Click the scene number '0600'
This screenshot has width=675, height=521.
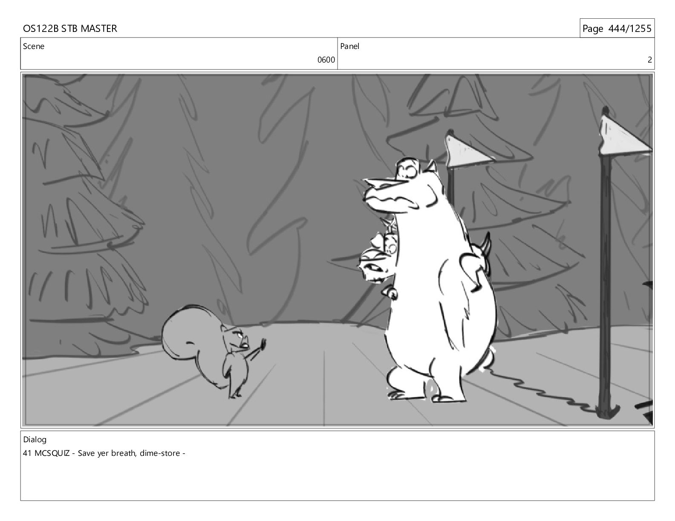[x=326, y=60]
